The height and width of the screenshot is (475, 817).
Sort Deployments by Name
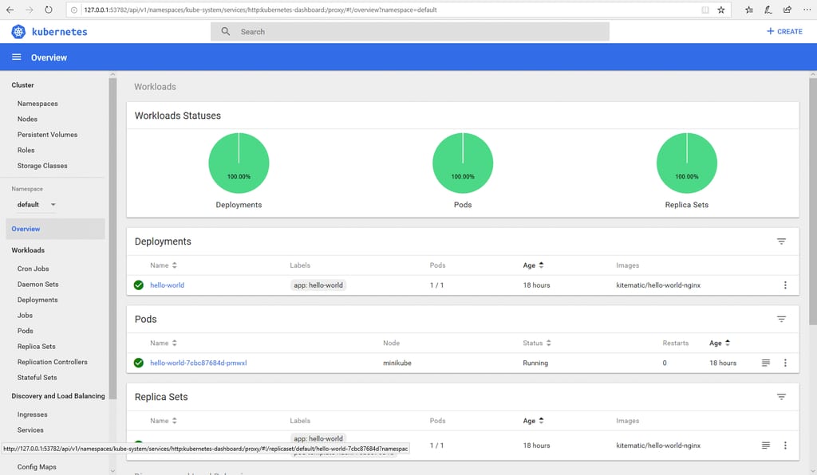(164, 265)
